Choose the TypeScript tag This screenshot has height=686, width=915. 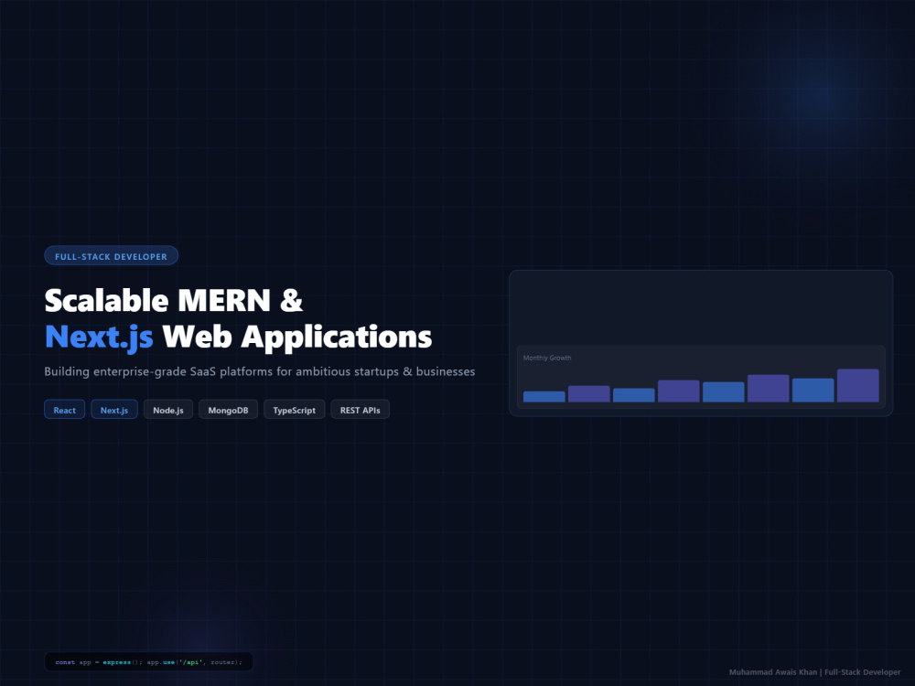pyautogui.click(x=294, y=410)
